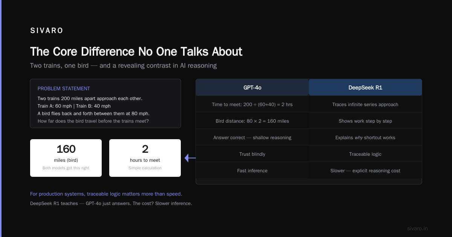Click the 'Simple calculation' caption
Viewport: 452px width, 237px height.
[145, 168]
